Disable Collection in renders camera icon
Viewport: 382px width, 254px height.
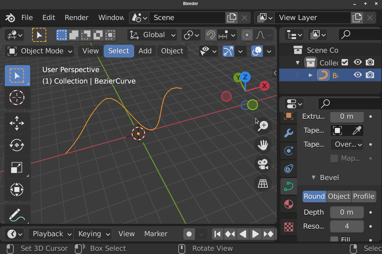(x=370, y=62)
